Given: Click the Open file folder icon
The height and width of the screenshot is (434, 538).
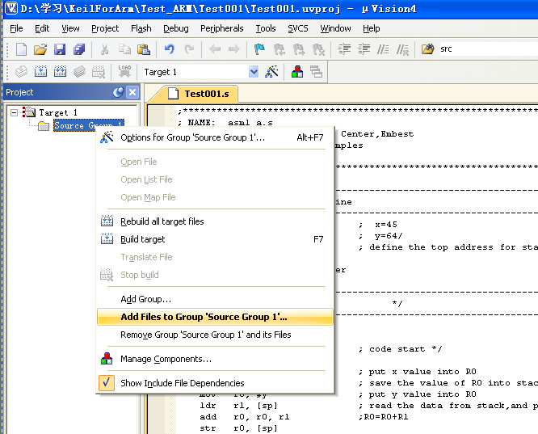Looking at the screenshot, I should point(40,50).
